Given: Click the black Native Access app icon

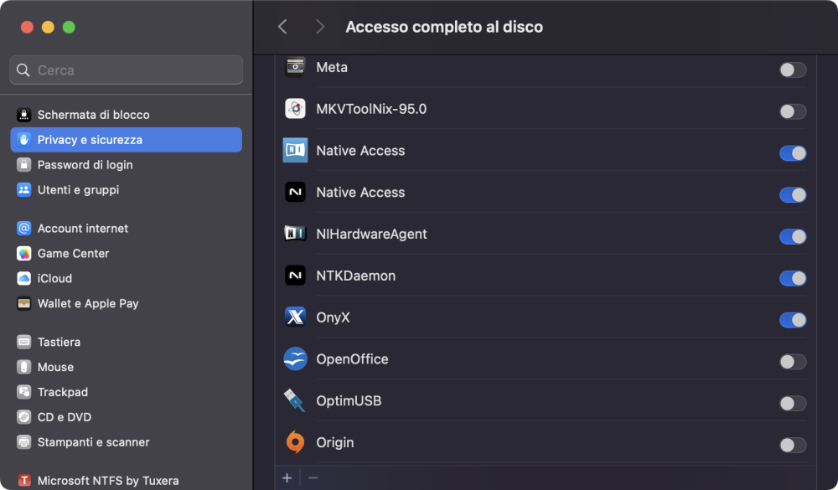Looking at the screenshot, I should click(x=295, y=192).
